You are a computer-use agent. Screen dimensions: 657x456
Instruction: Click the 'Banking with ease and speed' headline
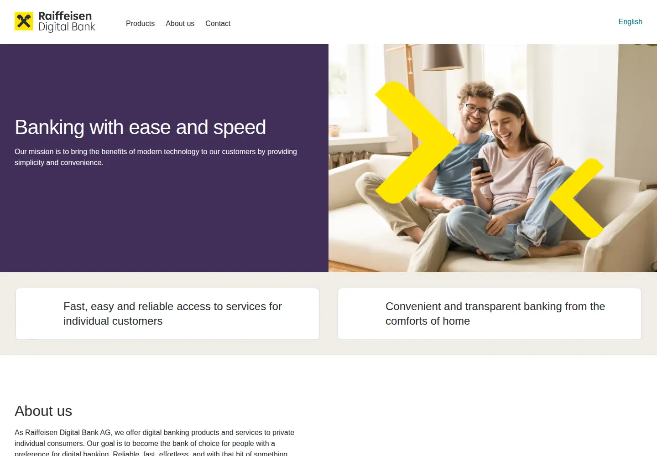pos(140,127)
